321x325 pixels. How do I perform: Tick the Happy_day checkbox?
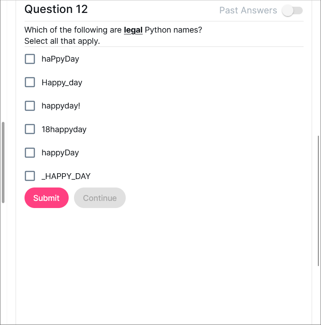pyautogui.click(x=30, y=82)
